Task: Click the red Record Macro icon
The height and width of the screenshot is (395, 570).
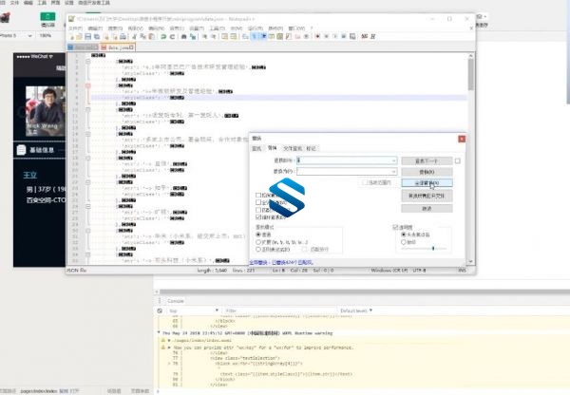Action: click(317, 36)
